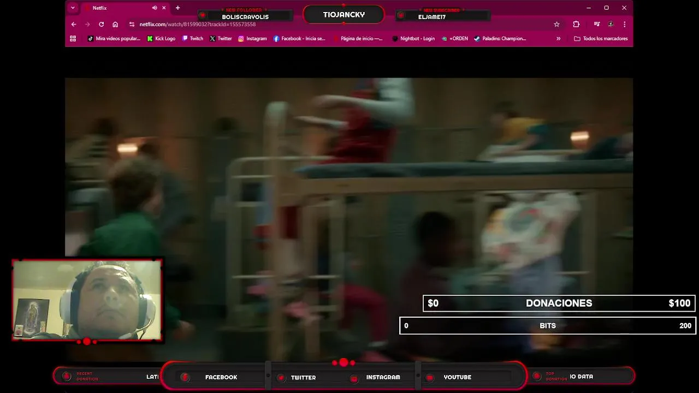Open the +ORDEN bookmark
The height and width of the screenshot is (393, 699).
coord(455,39)
